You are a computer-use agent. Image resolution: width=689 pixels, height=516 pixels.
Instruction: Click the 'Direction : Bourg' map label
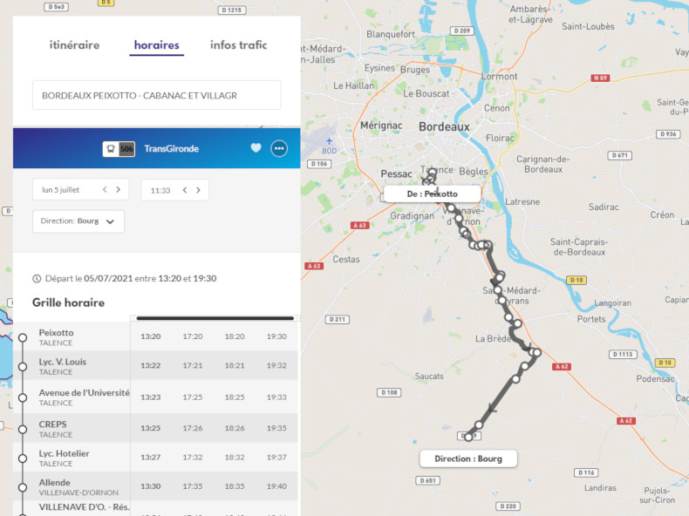point(467,458)
